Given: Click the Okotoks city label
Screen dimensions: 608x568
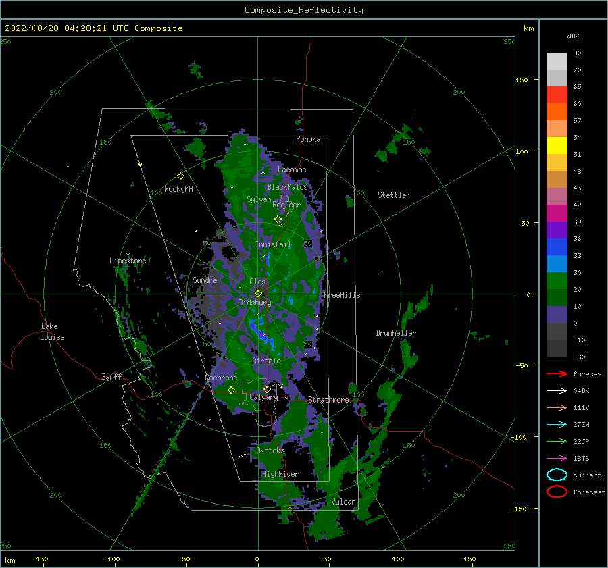Looking at the screenshot, I should (x=270, y=450).
